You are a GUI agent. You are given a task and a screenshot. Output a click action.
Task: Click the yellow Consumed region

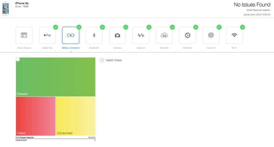point(75,116)
